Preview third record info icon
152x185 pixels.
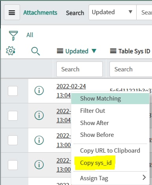(39, 140)
